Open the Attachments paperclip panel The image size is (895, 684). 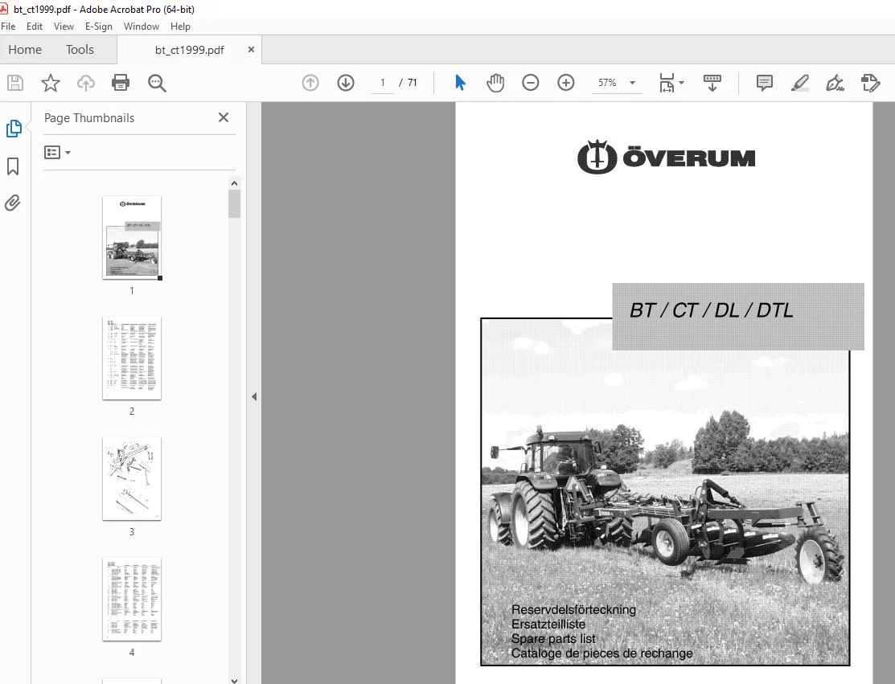[x=13, y=203]
